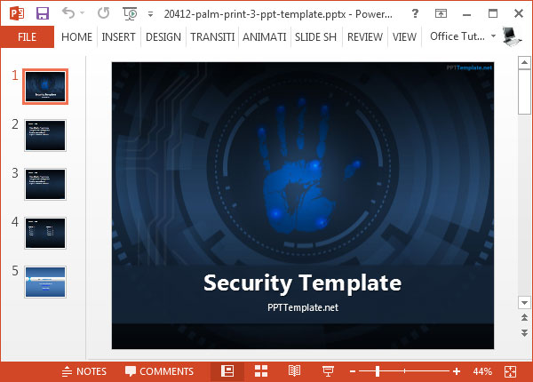Open Ribbon Display Options button

tap(441, 13)
